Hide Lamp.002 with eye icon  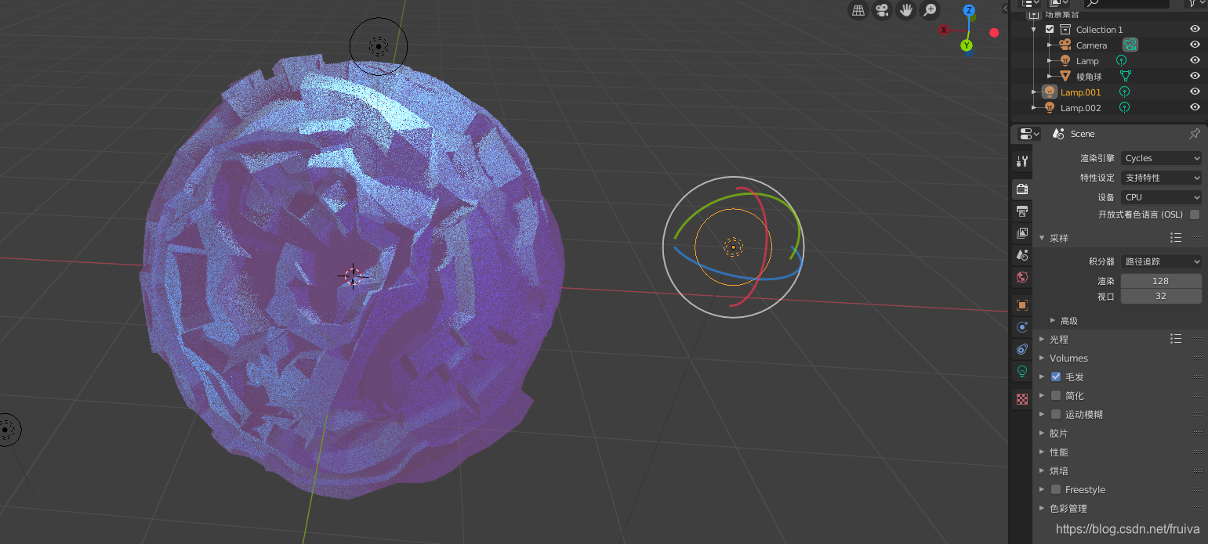click(1195, 107)
